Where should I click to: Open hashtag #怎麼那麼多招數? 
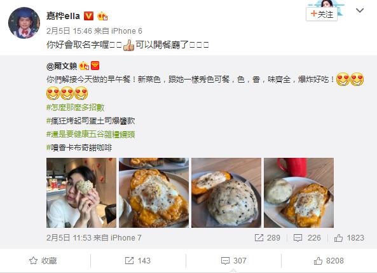[x=75, y=108]
